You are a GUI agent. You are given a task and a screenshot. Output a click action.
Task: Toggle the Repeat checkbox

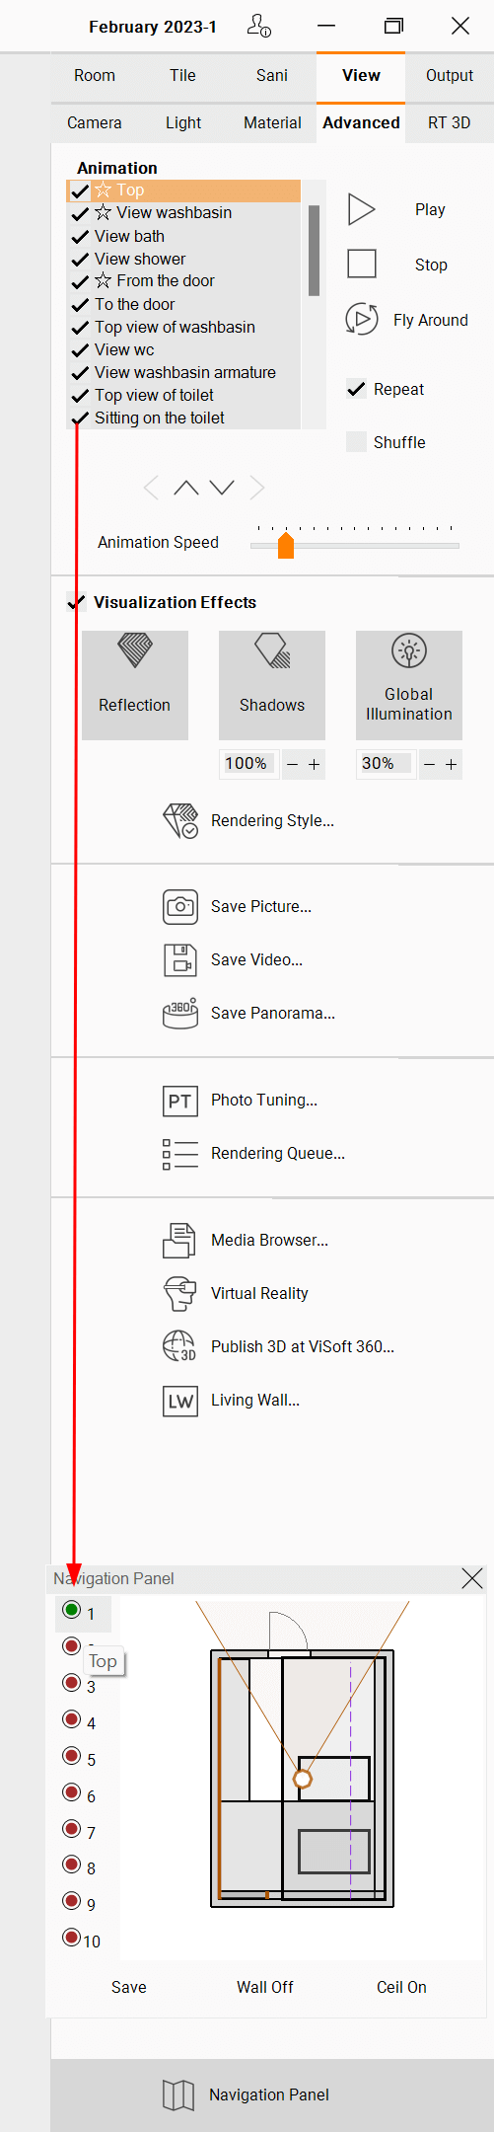pos(357,389)
